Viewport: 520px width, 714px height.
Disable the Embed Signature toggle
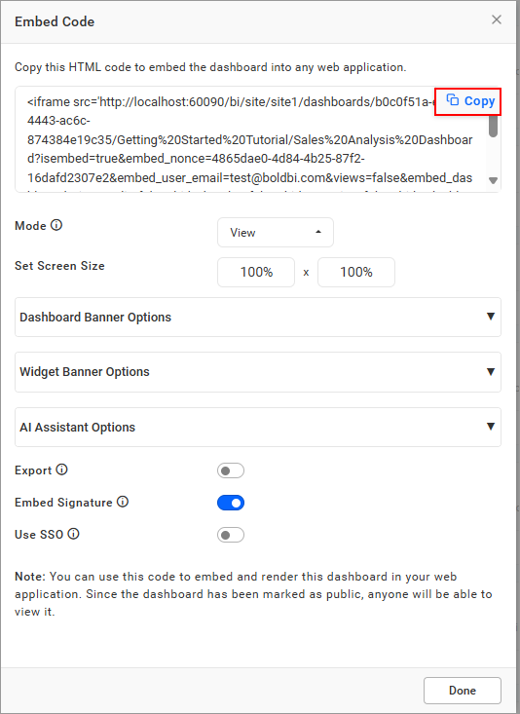click(x=231, y=503)
